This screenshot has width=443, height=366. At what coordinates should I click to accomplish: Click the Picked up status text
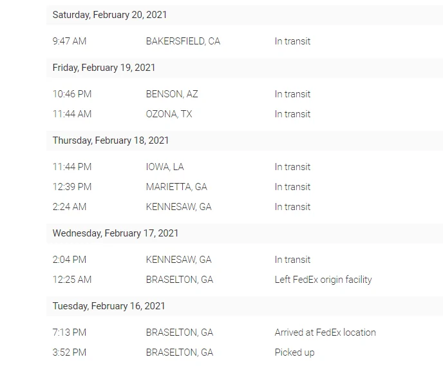pyautogui.click(x=294, y=352)
